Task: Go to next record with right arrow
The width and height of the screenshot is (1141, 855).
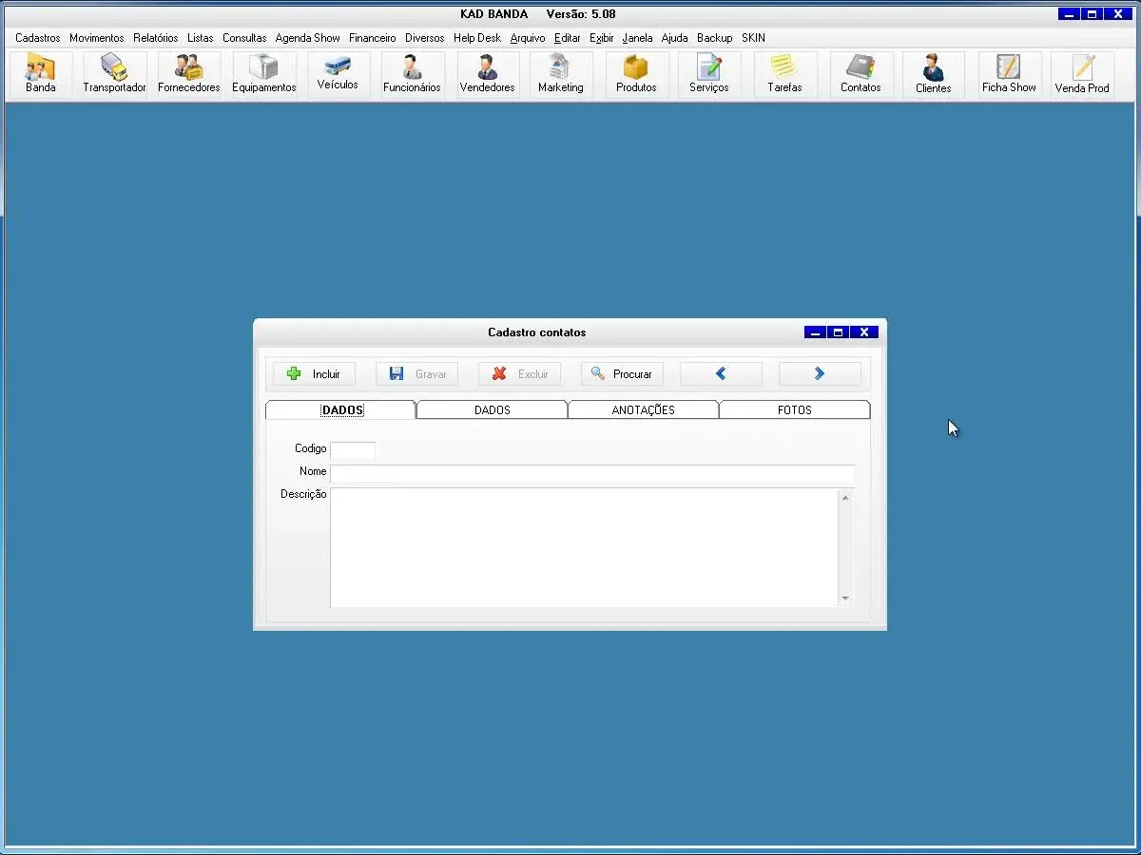Action: 819,374
